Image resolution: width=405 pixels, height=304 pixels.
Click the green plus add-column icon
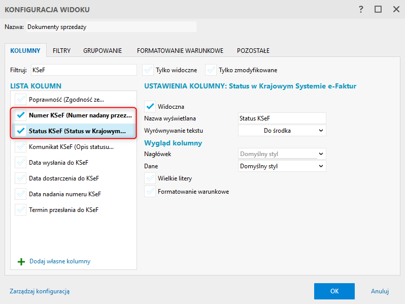[21, 261]
